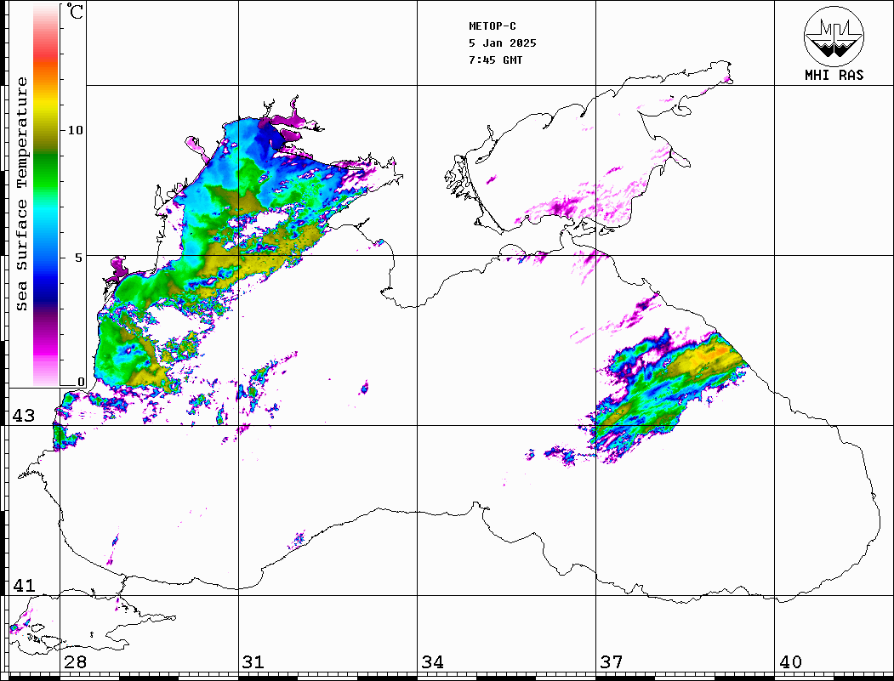Click the MHI RAS logo emblem

834,36
